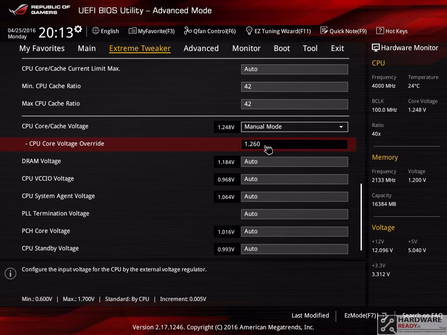
Task: Click the 04/25/2016 date text
Action: (22, 30)
